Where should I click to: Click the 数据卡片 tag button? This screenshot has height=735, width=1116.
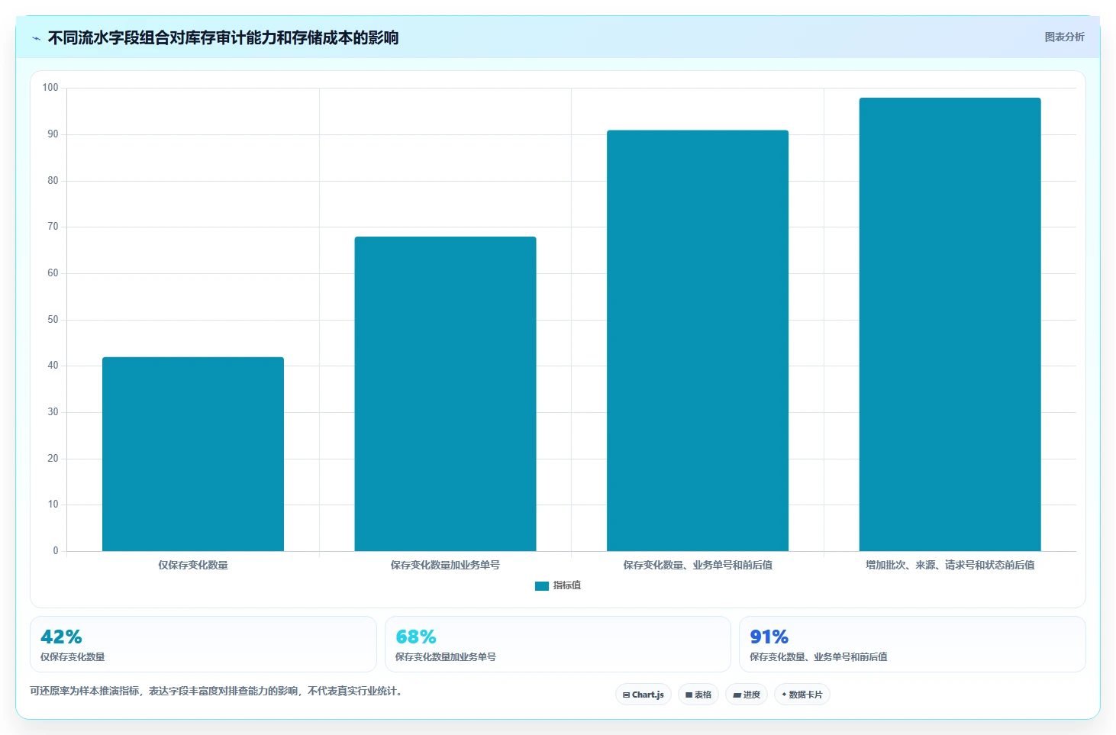(x=802, y=695)
